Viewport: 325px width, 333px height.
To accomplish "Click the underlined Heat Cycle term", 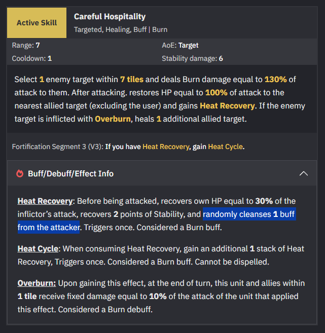I will point(38,248).
